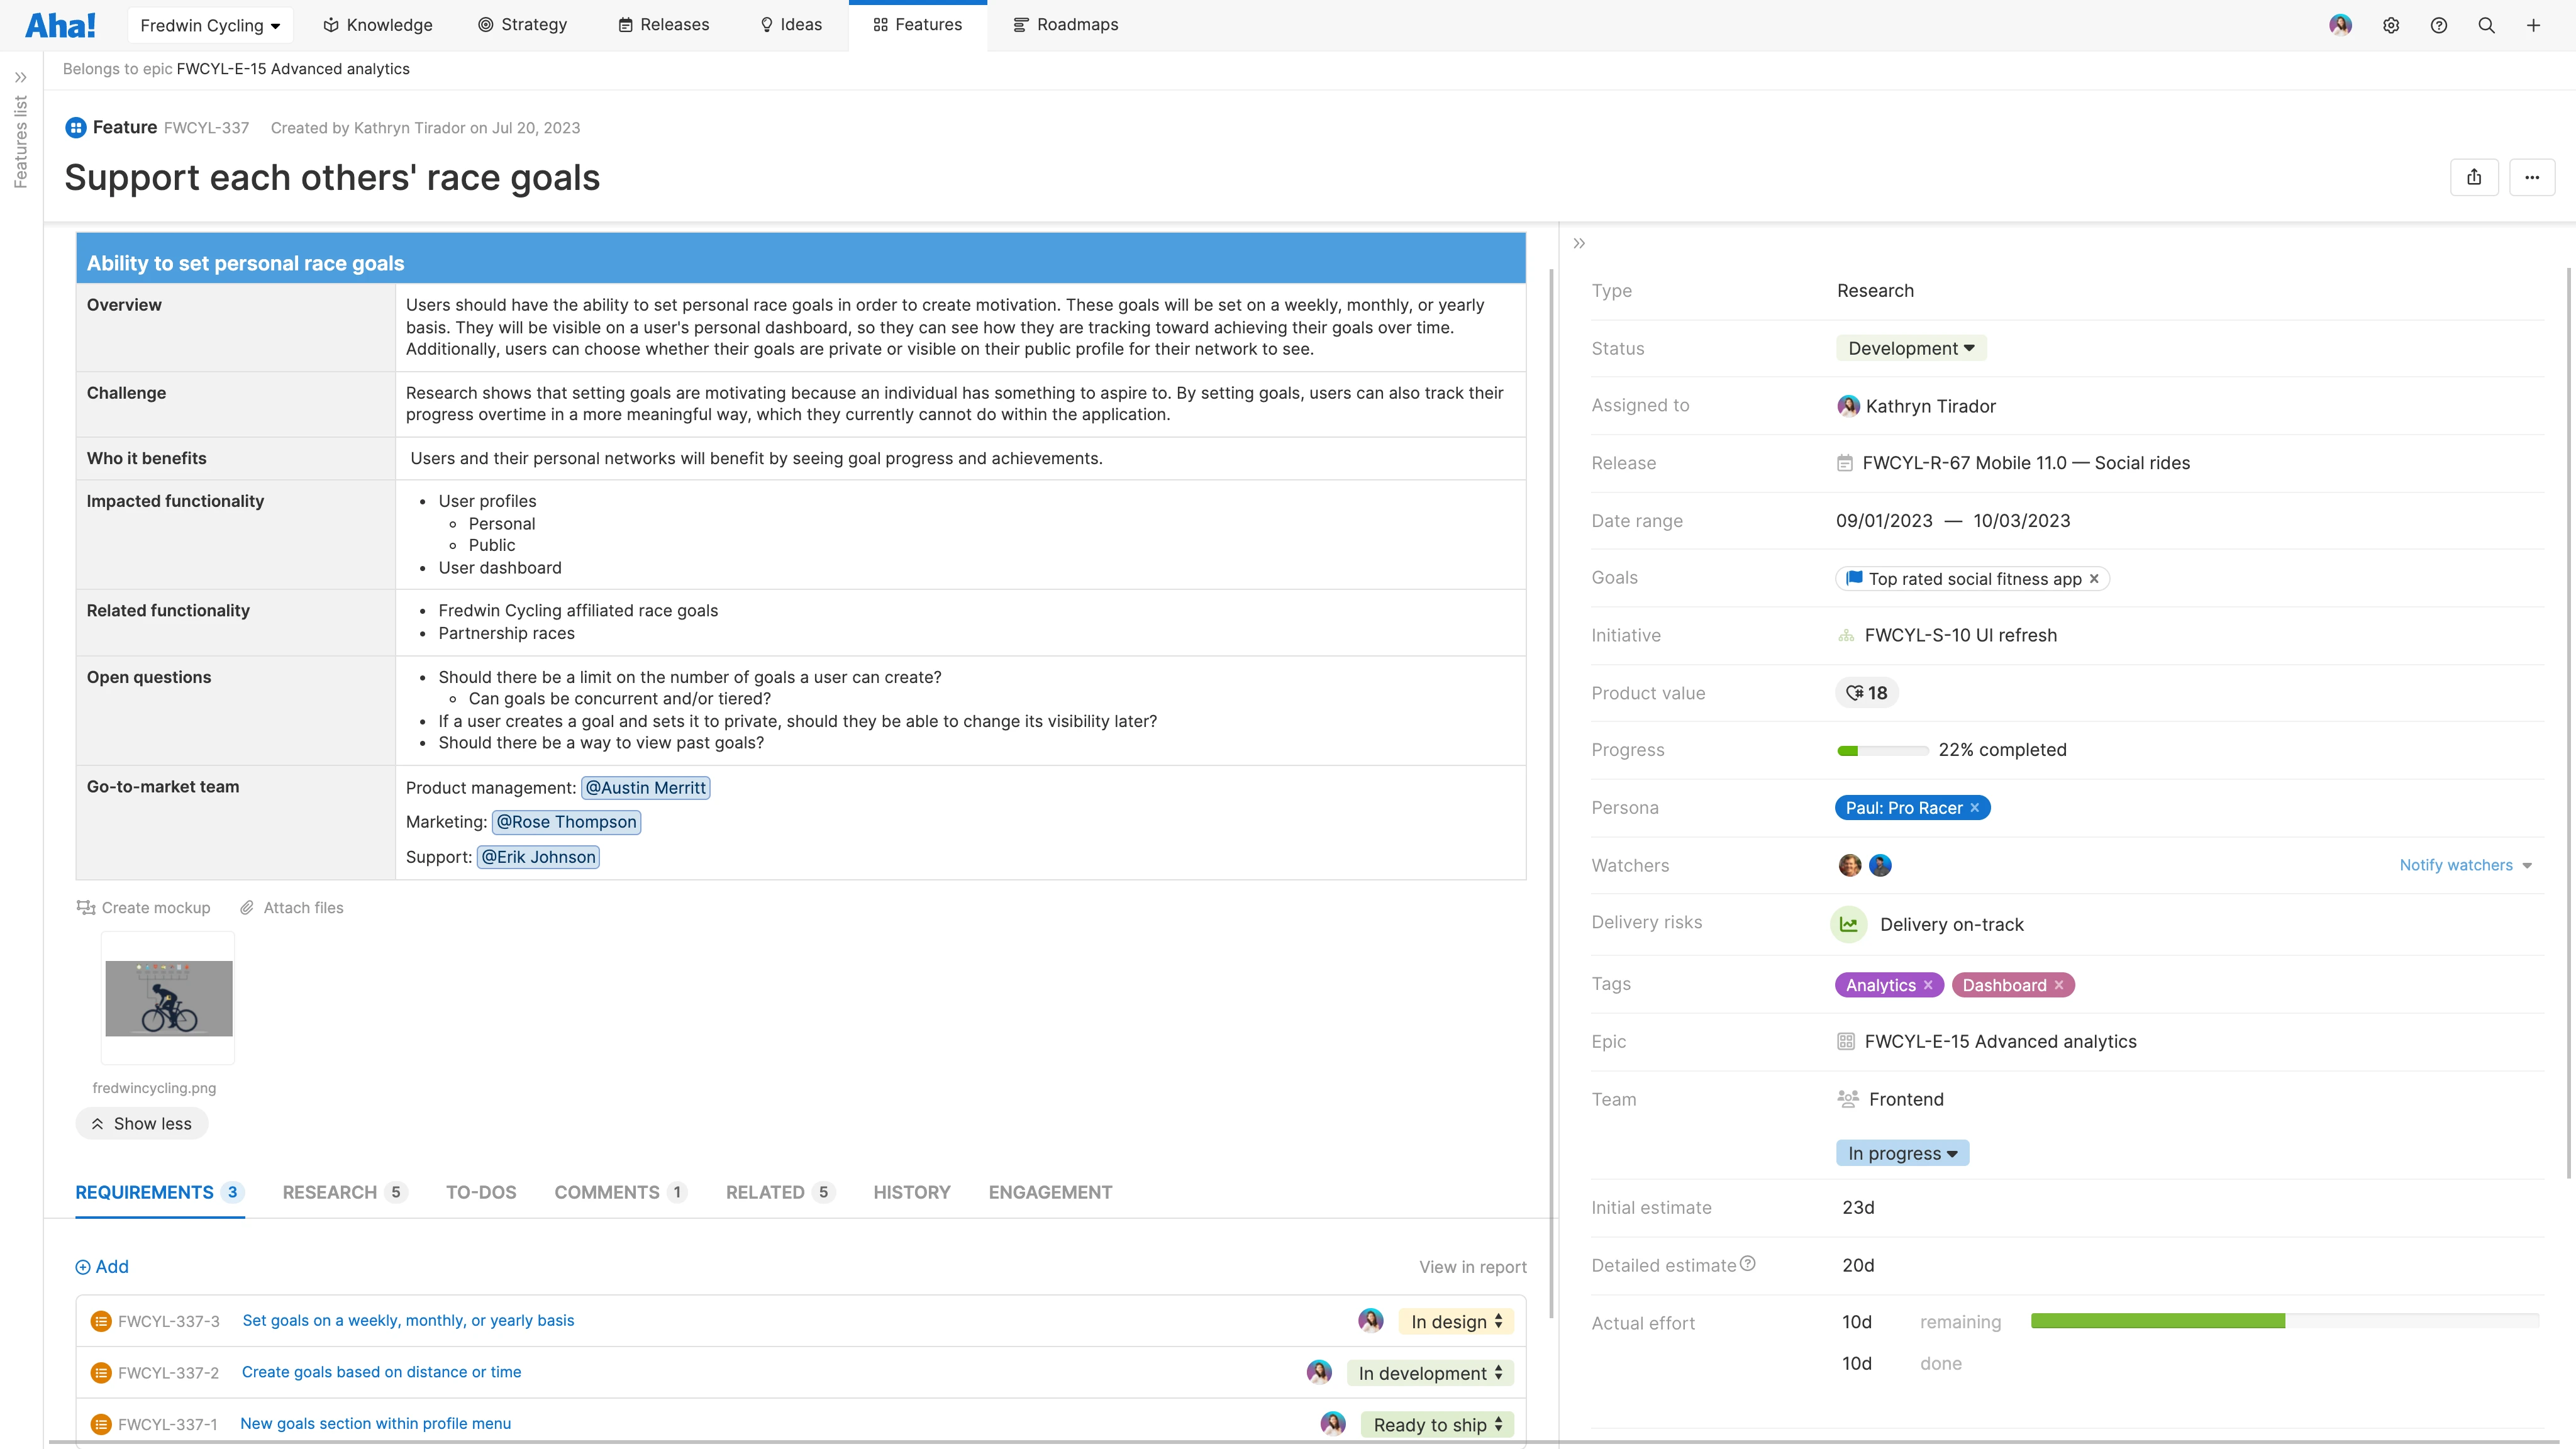Viewport: 2576px width, 1449px height.
Task: Click the share icon button
Action: tap(2474, 178)
